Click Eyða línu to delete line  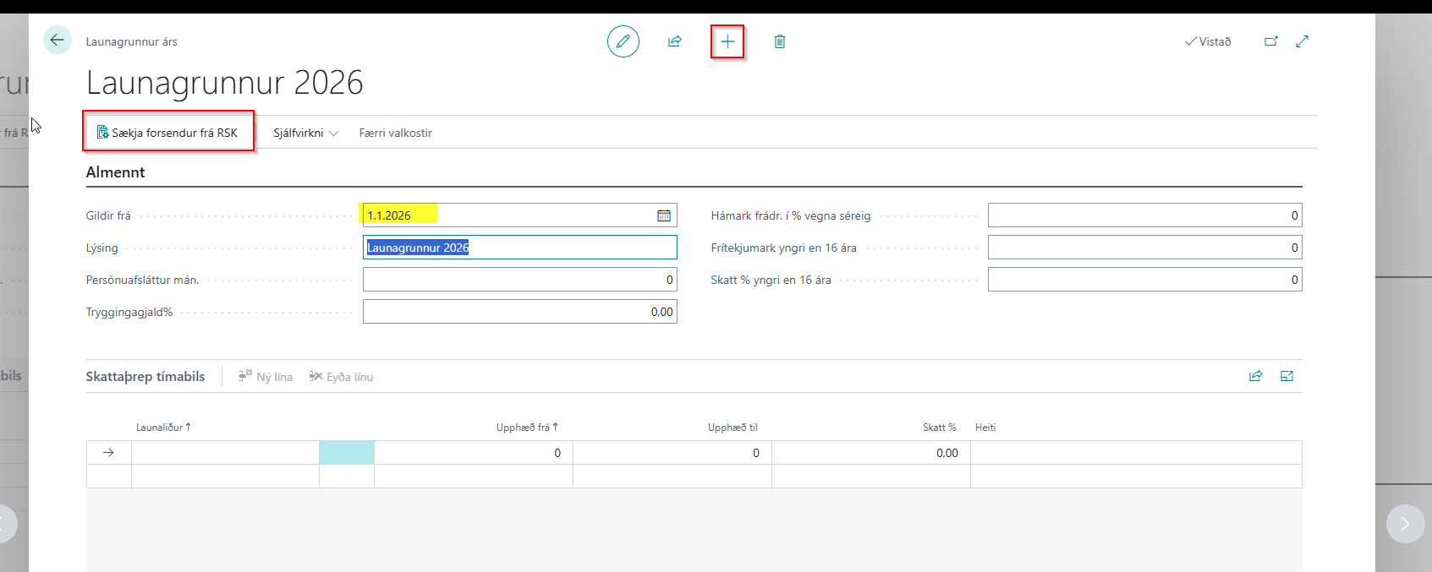pyautogui.click(x=342, y=377)
